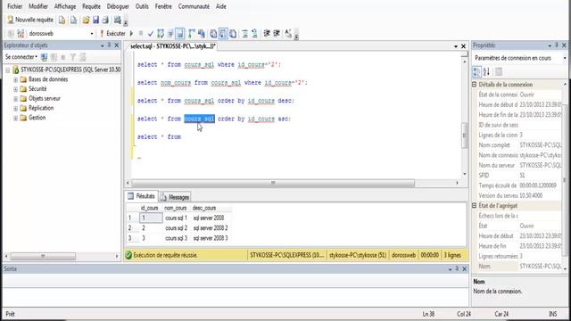Pin the Propriétés panel
571x321 pixels.
(x=557, y=45)
